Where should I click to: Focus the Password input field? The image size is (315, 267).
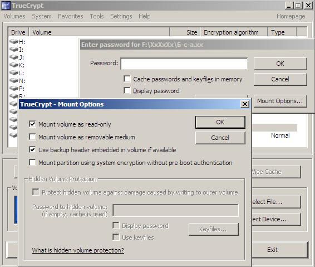pyautogui.click(x=184, y=64)
